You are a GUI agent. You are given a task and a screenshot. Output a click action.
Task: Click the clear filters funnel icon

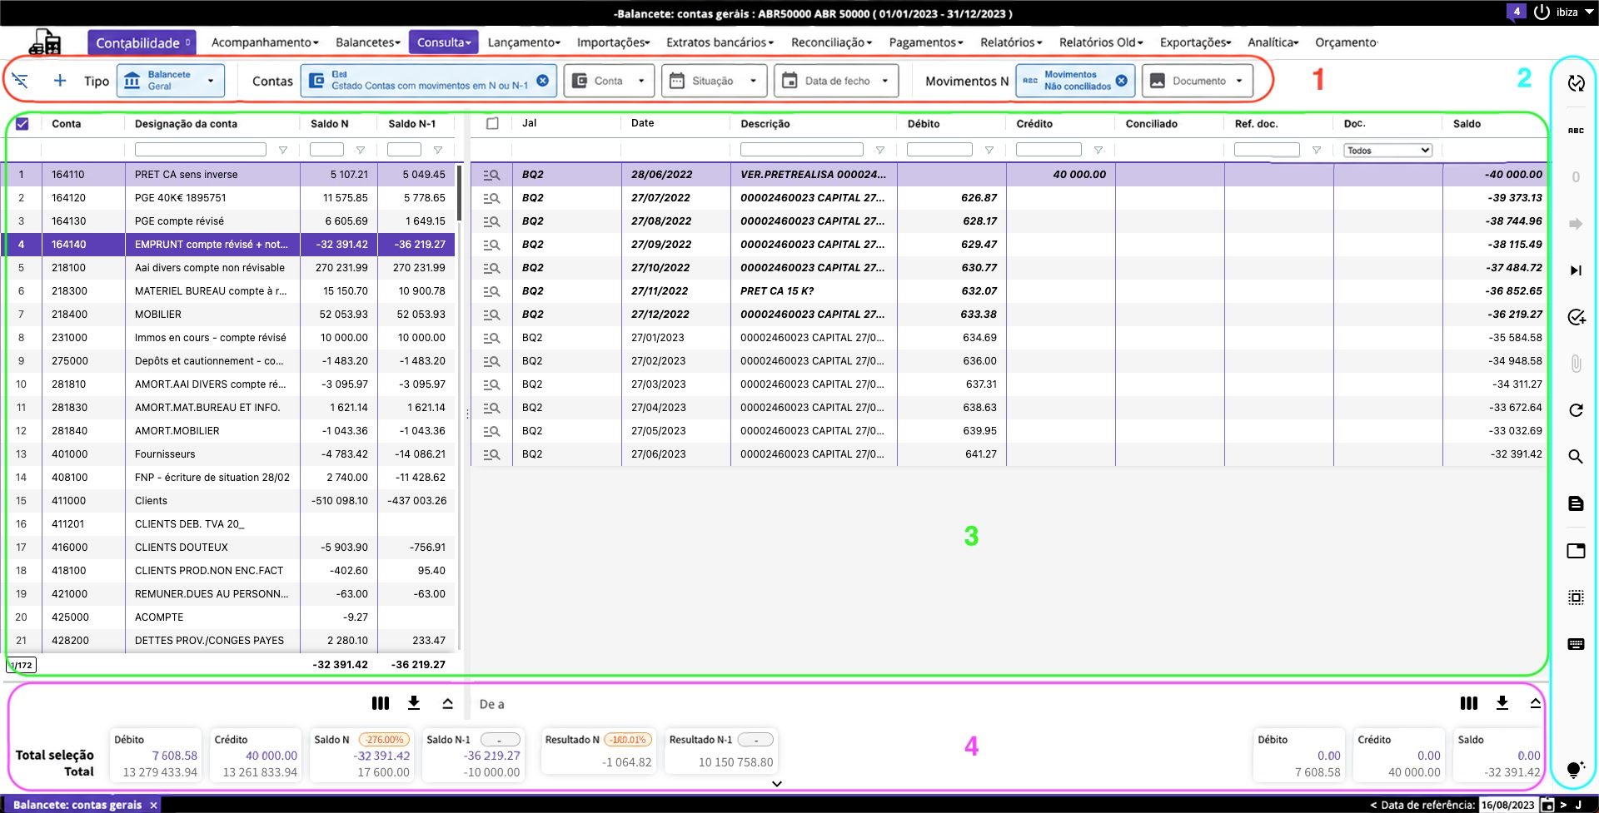pyautogui.click(x=20, y=81)
